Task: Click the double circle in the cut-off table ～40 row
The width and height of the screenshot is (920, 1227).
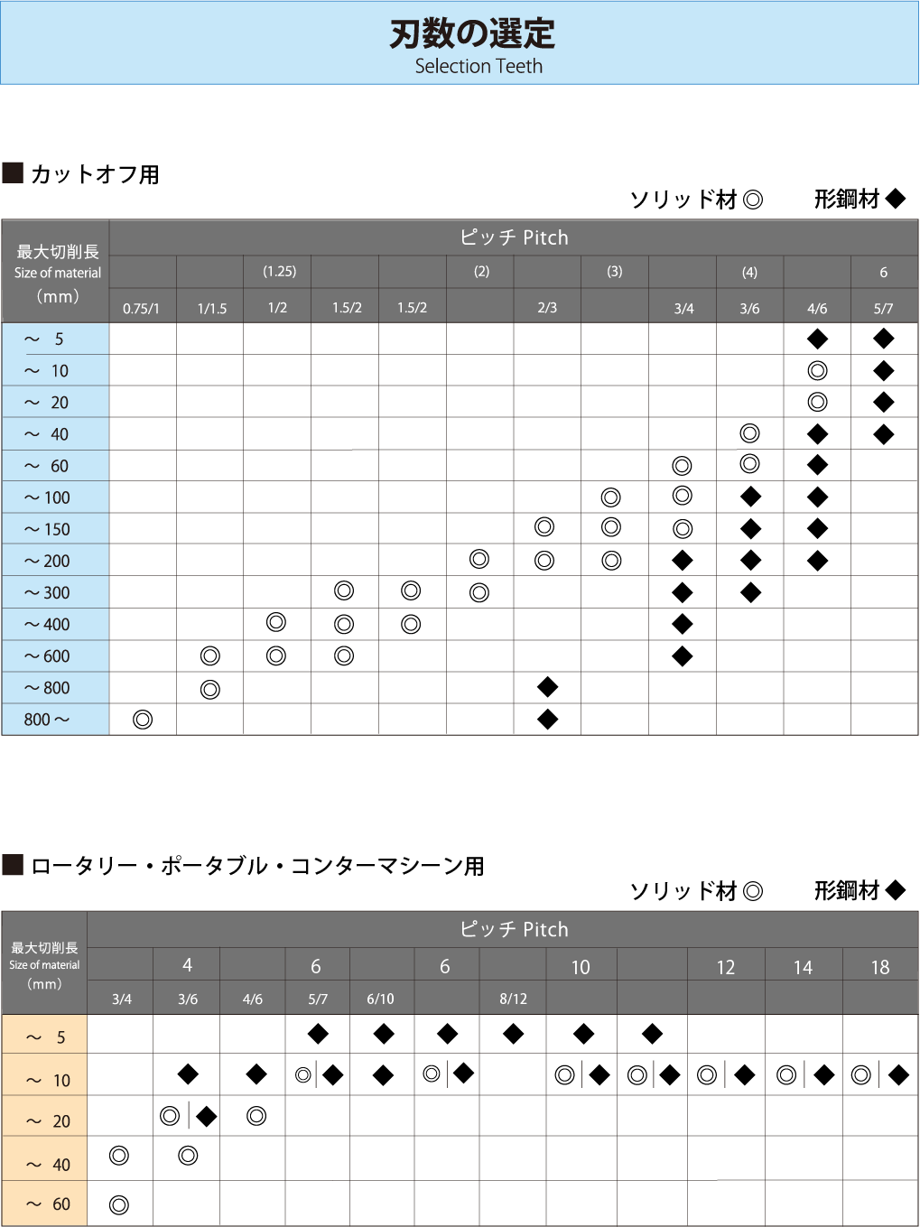Action: click(x=749, y=434)
